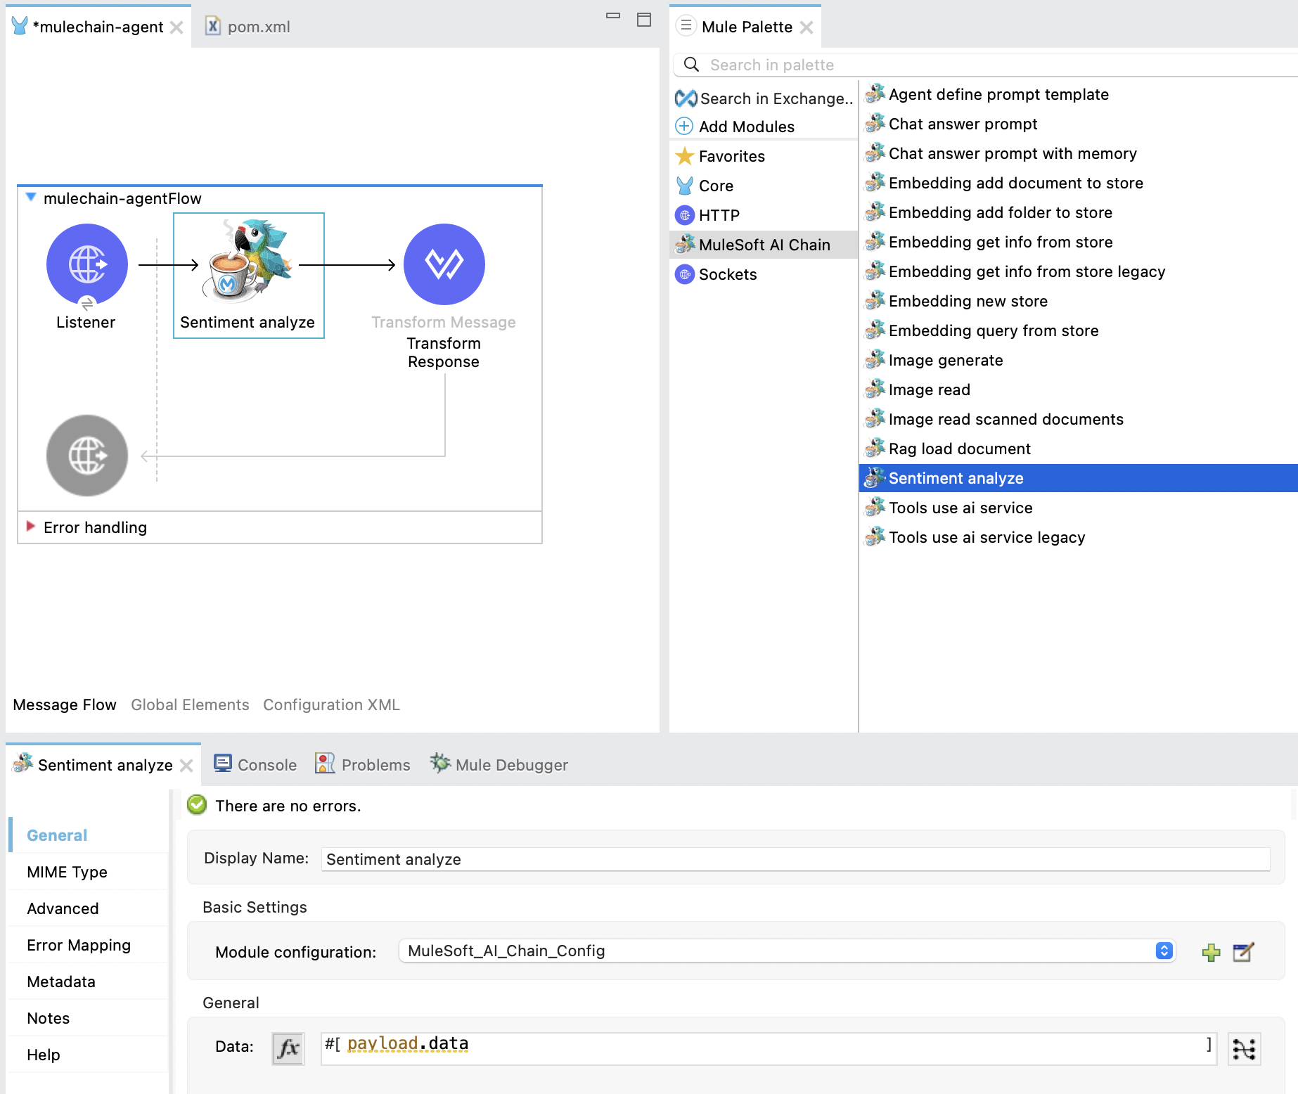Edit the selected module configuration

(x=1243, y=953)
